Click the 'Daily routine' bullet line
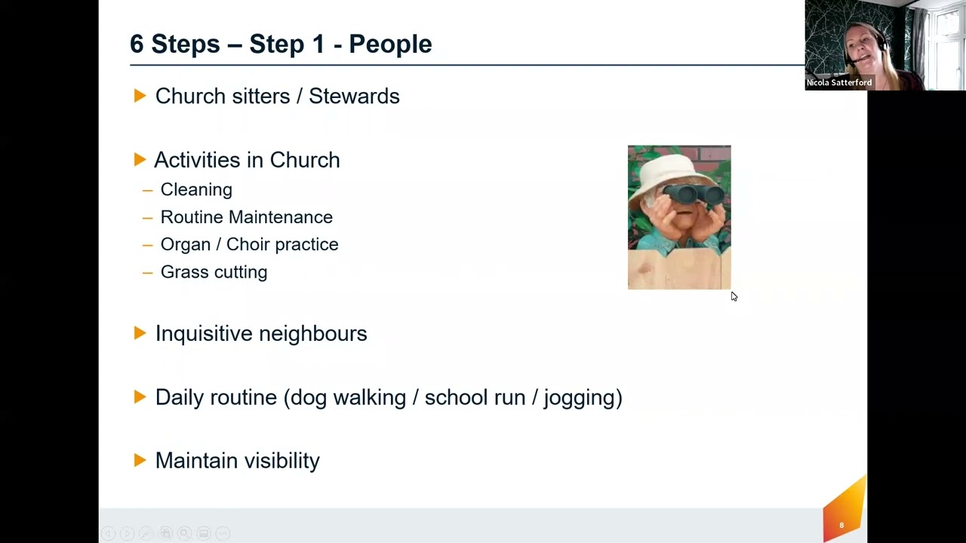Screen dimensions: 966x543 tap(388, 397)
